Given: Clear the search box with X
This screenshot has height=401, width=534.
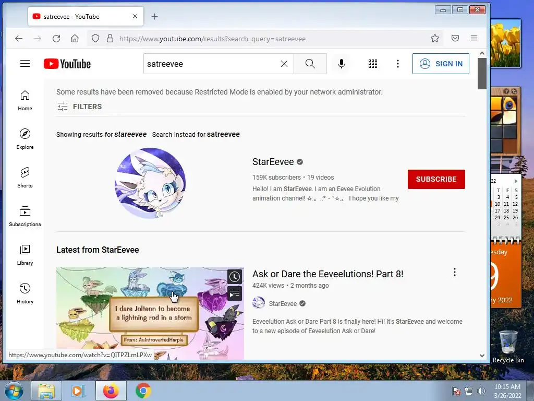Looking at the screenshot, I should [x=284, y=64].
